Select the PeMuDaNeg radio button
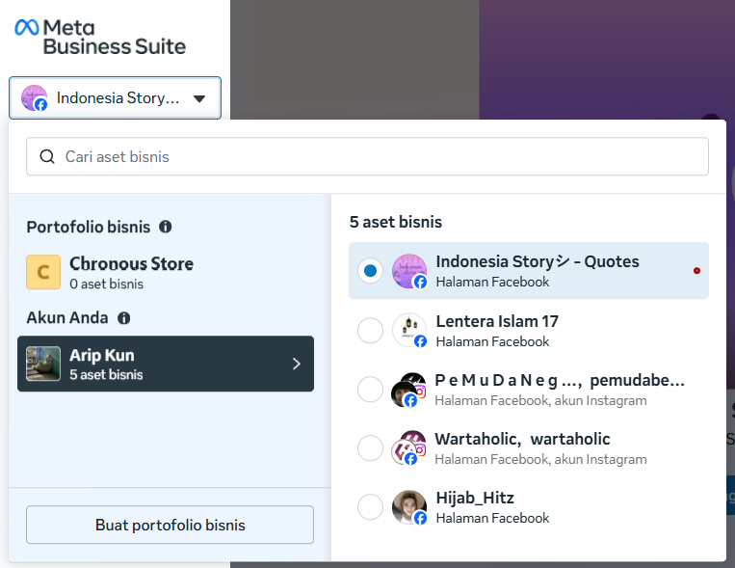This screenshot has width=735, height=568. pos(370,390)
